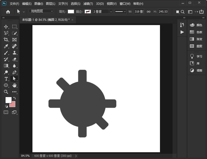Open the 调整 adjustments panel
207x159 pixels.
[196, 70]
